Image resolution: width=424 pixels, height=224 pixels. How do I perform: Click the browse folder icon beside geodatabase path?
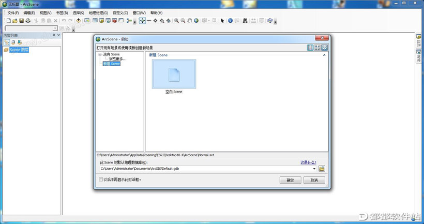tap(322, 169)
